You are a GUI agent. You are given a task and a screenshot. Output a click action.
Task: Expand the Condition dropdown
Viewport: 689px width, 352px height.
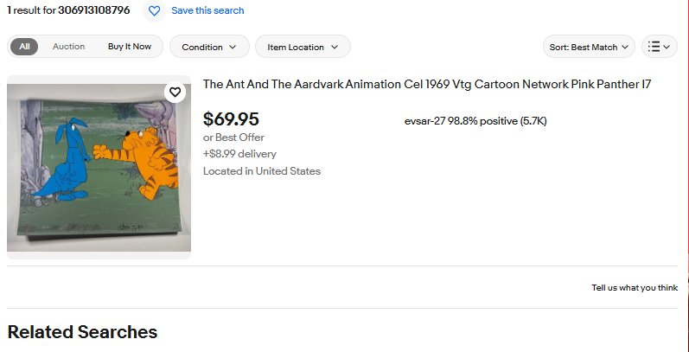[x=209, y=47]
